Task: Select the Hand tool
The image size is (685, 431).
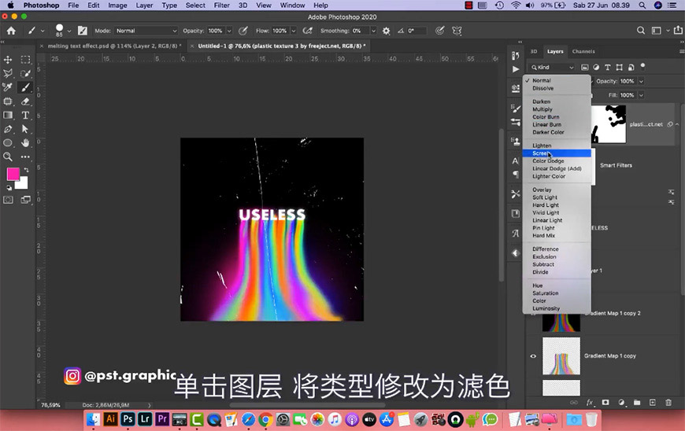Action: tap(25, 142)
